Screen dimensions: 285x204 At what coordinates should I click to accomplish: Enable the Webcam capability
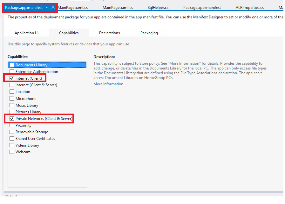[12, 152]
